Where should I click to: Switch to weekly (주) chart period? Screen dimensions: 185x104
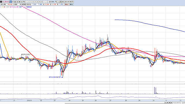pyautogui.click(x=13, y=2)
